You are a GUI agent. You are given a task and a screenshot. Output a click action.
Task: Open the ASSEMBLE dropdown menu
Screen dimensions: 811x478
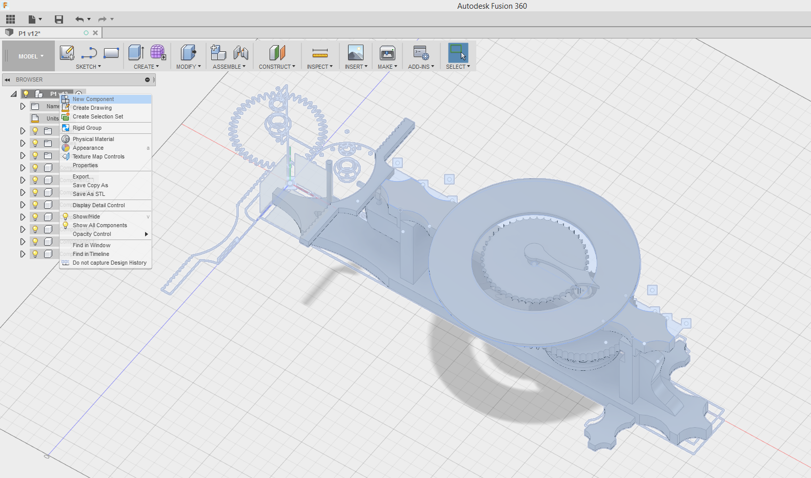pos(229,67)
